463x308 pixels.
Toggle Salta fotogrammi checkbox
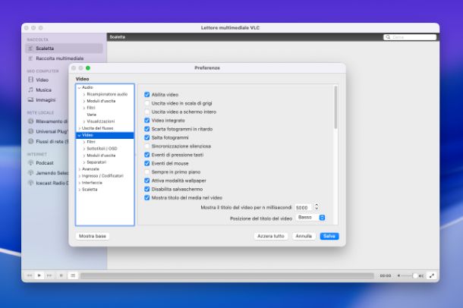pyautogui.click(x=146, y=137)
